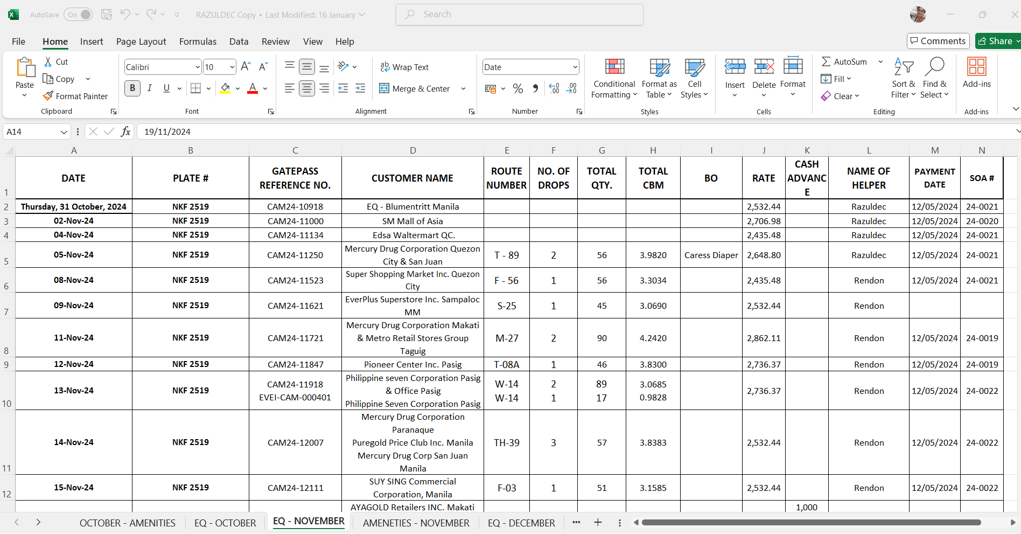Click Decrease Indent icon
Image resolution: width=1021 pixels, height=534 pixels.
click(x=343, y=88)
